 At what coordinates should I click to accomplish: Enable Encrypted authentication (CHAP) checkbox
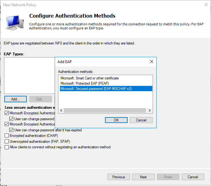[x=6, y=135]
